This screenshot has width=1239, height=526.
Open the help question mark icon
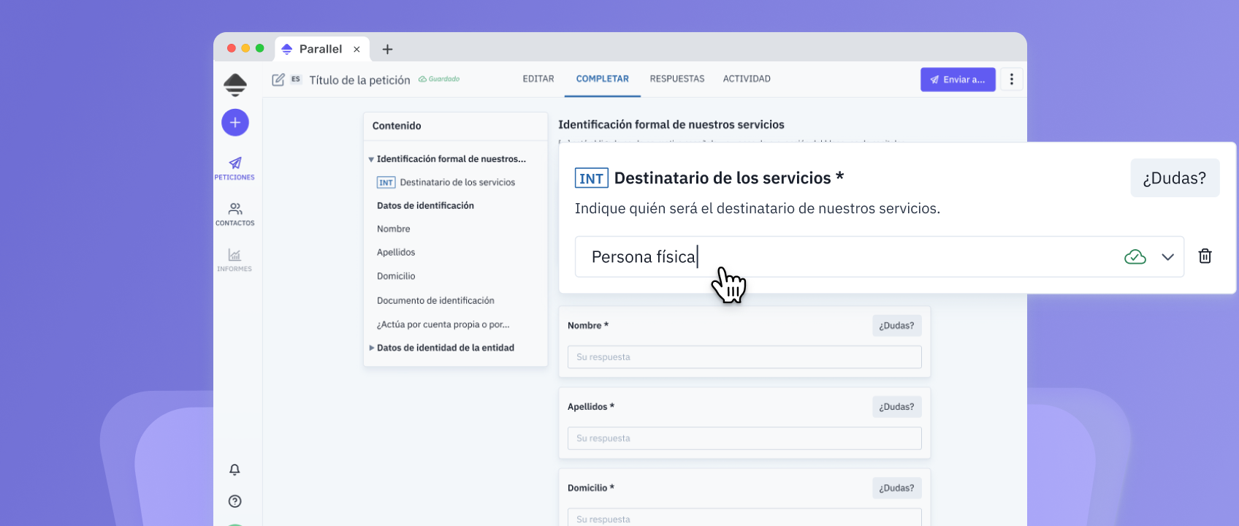[x=235, y=501]
